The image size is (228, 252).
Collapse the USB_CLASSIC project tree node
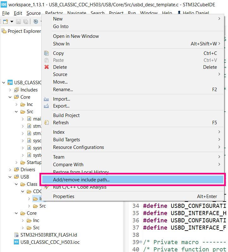click(x=4, y=83)
